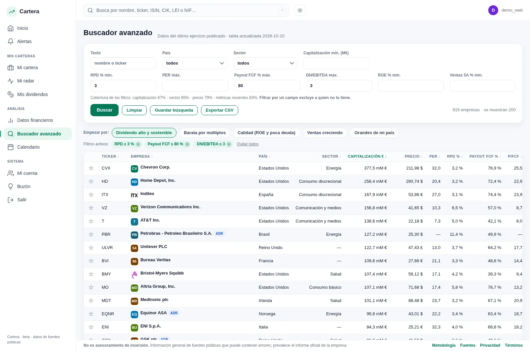530x351 pixels.
Task: Click Quitar todos link
Action: coord(247,144)
